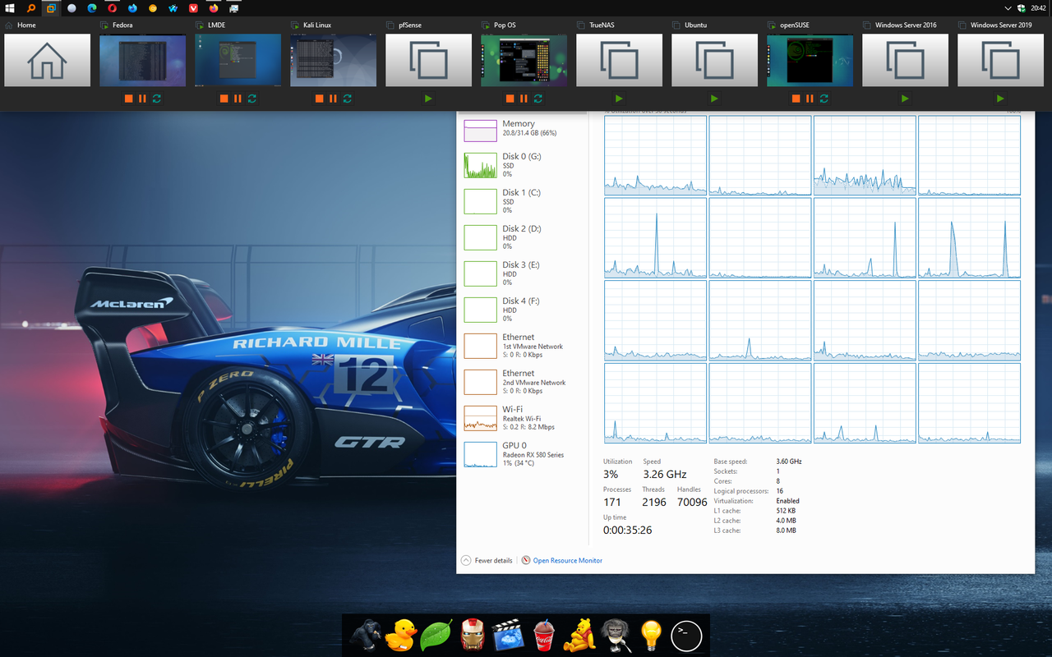Viewport: 1052px width, 657px height.
Task: Click the Windows Security tray shield icon
Action: pos(1021,7)
